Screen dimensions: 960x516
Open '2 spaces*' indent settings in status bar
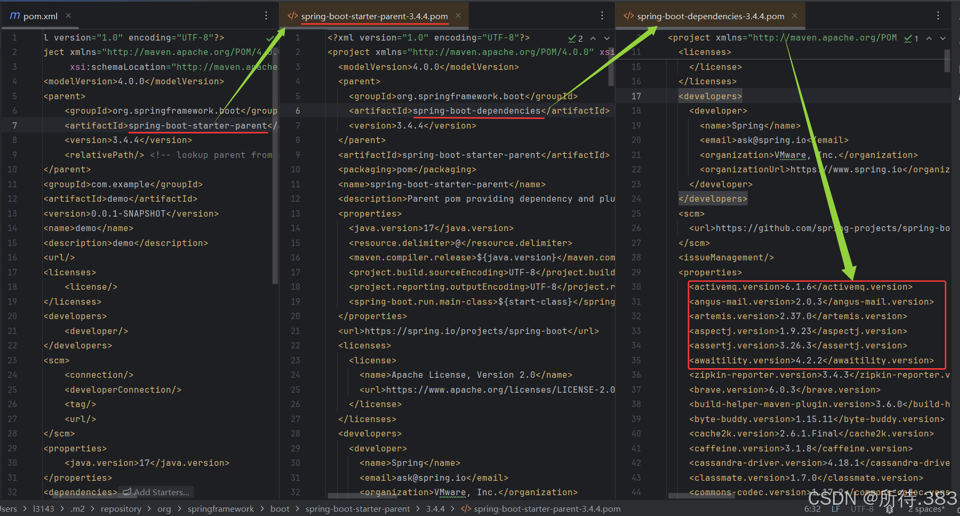(926, 509)
